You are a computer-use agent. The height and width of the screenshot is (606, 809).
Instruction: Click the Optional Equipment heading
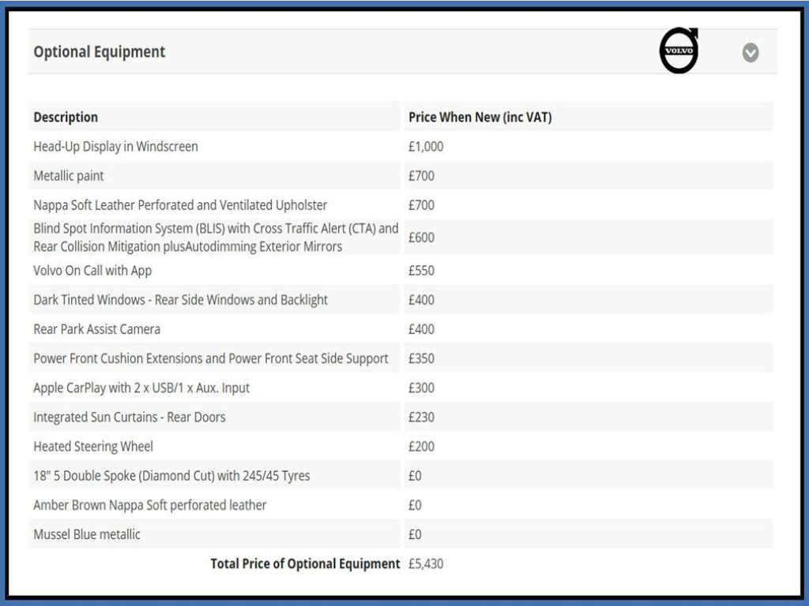pyautogui.click(x=100, y=52)
